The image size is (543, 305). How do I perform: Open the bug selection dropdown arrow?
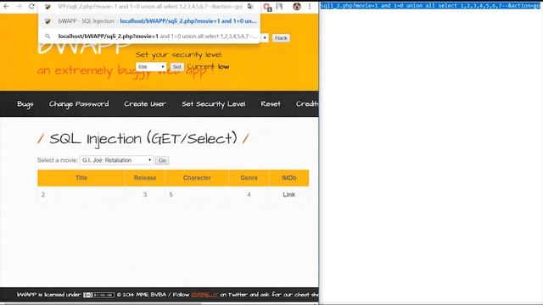click(x=265, y=37)
